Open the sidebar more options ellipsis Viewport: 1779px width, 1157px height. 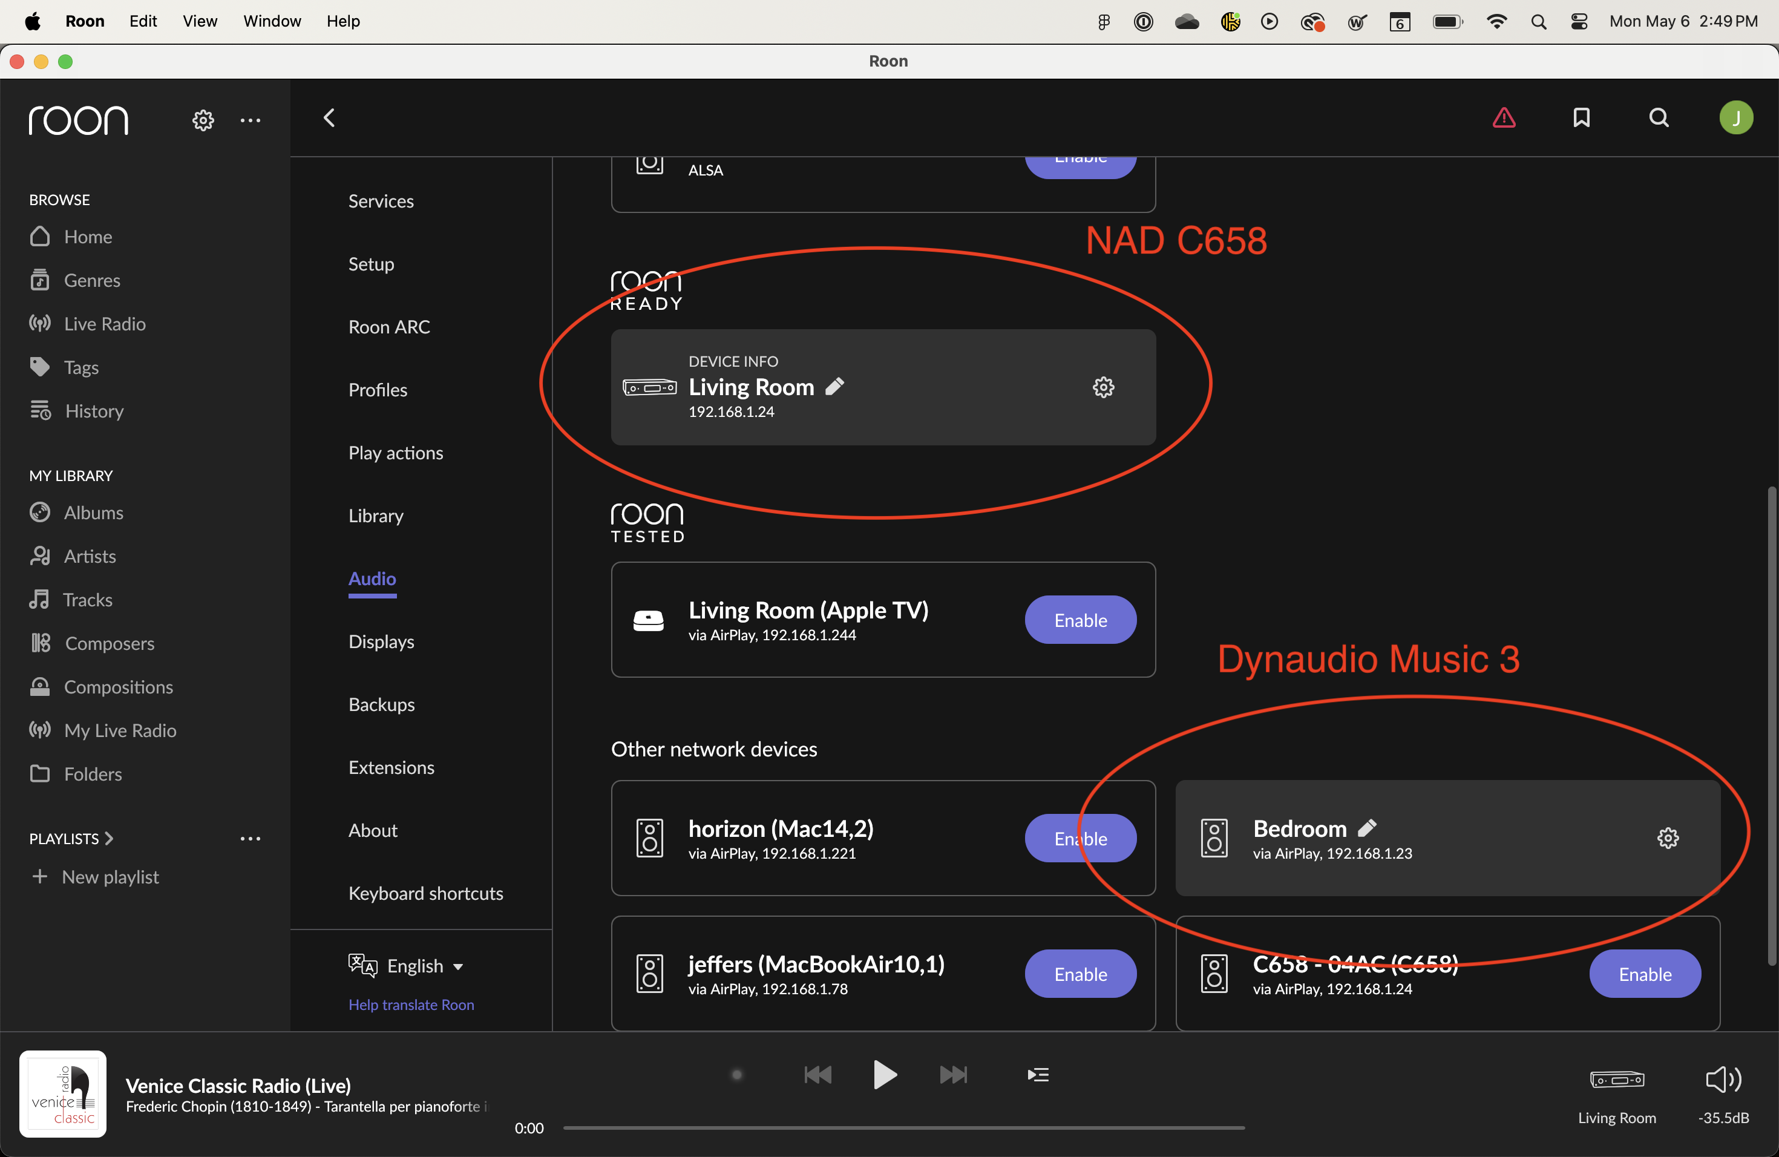(x=251, y=120)
